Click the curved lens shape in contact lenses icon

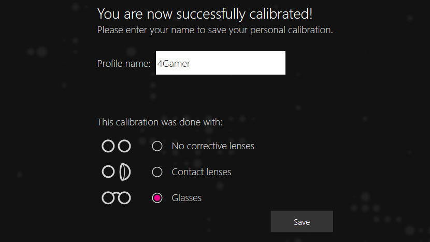pos(124,172)
